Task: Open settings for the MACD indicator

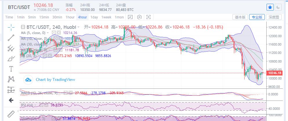Action: tap(65, 93)
